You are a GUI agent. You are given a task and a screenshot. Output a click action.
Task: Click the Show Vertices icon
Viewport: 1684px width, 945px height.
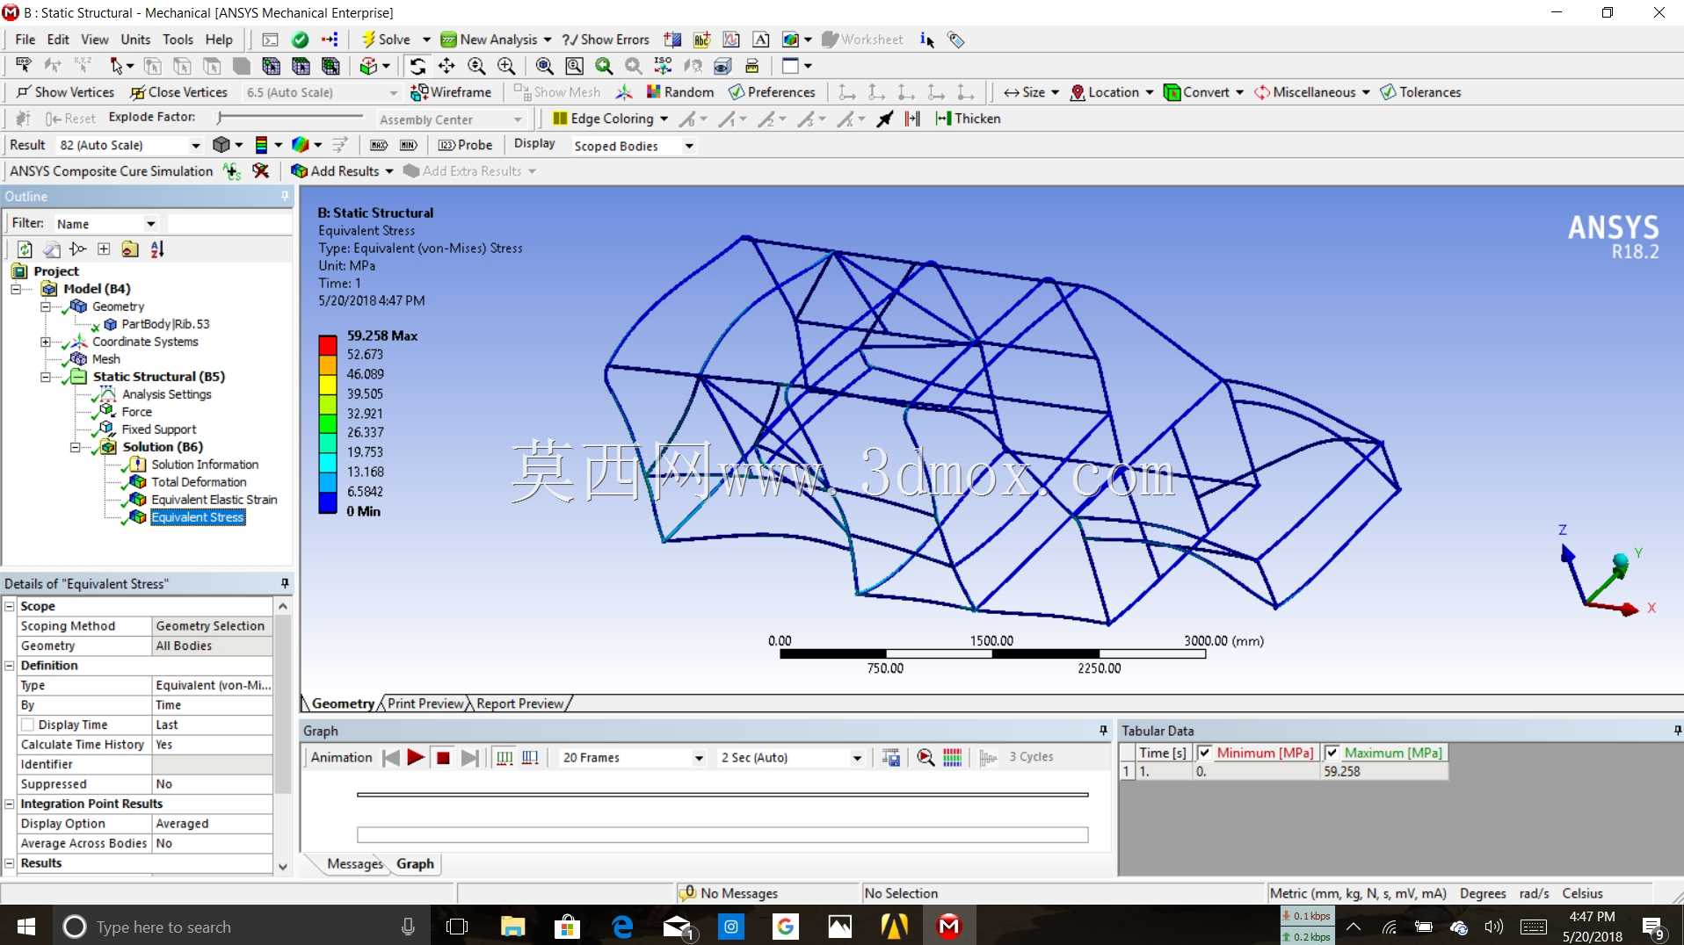(24, 92)
